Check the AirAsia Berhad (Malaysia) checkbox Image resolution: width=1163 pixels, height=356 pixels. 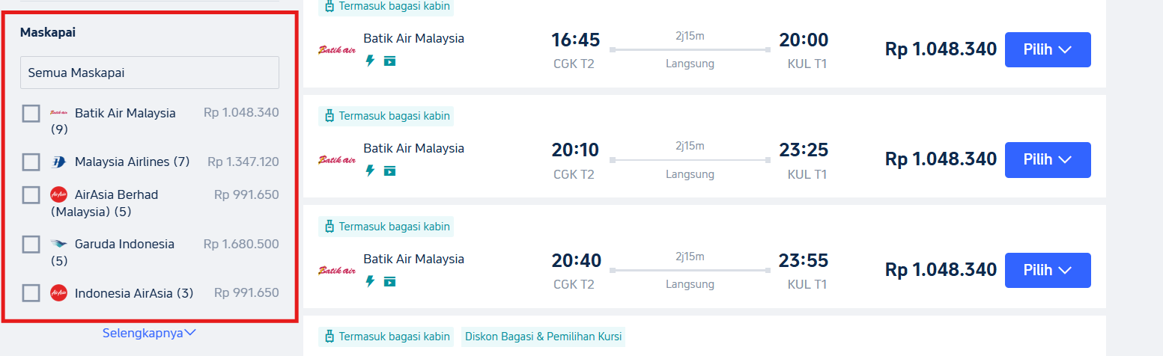[31, 195]
